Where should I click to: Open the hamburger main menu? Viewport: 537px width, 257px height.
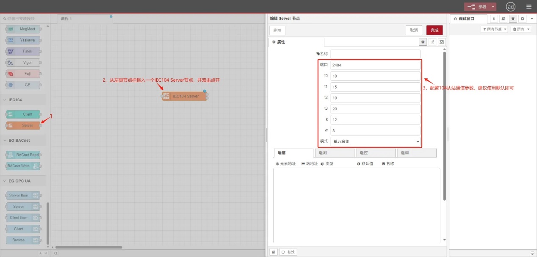[x=529, y=6]
